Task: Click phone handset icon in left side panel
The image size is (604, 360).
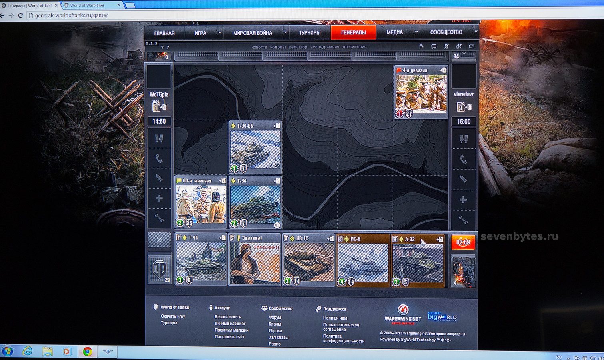Action: coord(159,159)
